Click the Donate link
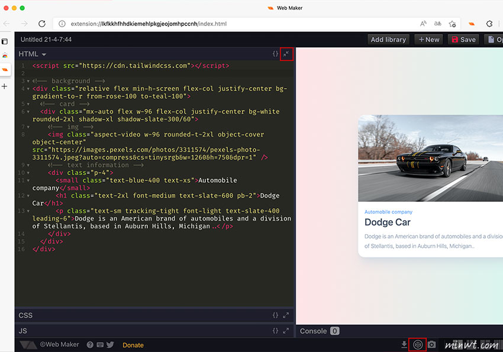 [x=133, y=345]
